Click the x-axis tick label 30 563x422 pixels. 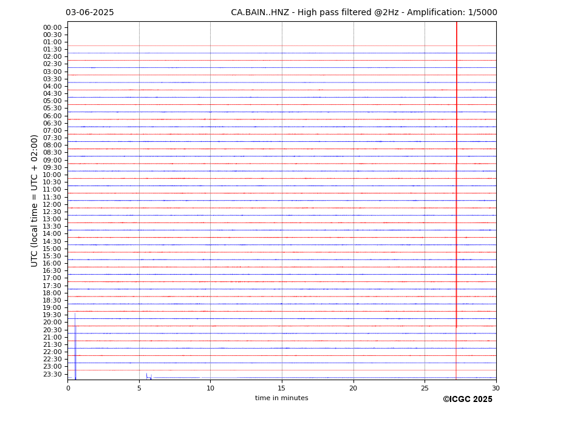point(496,388)
